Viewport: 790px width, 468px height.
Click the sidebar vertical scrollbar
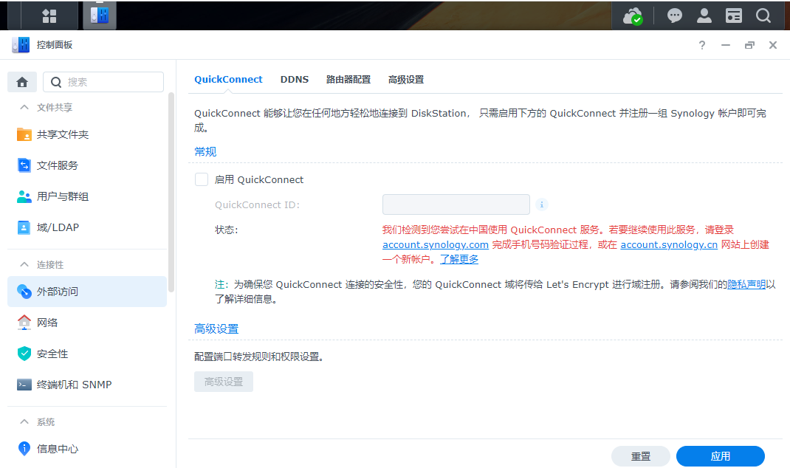[x=171, y=192]
